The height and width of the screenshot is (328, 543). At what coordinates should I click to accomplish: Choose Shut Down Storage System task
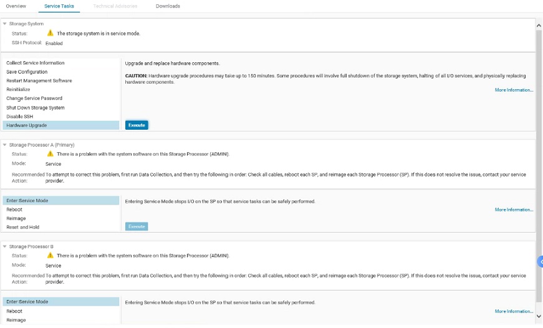coord(36,108)
